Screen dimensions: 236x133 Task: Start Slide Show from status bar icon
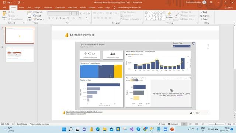(x=203, y=124)
